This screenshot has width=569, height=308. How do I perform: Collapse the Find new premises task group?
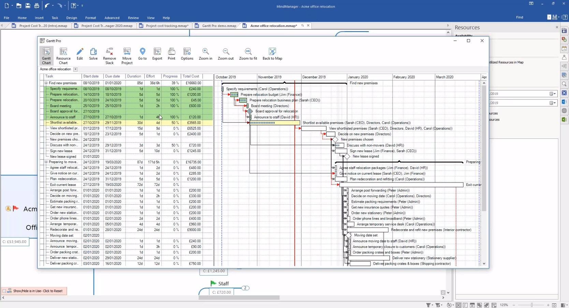[46, 83]
